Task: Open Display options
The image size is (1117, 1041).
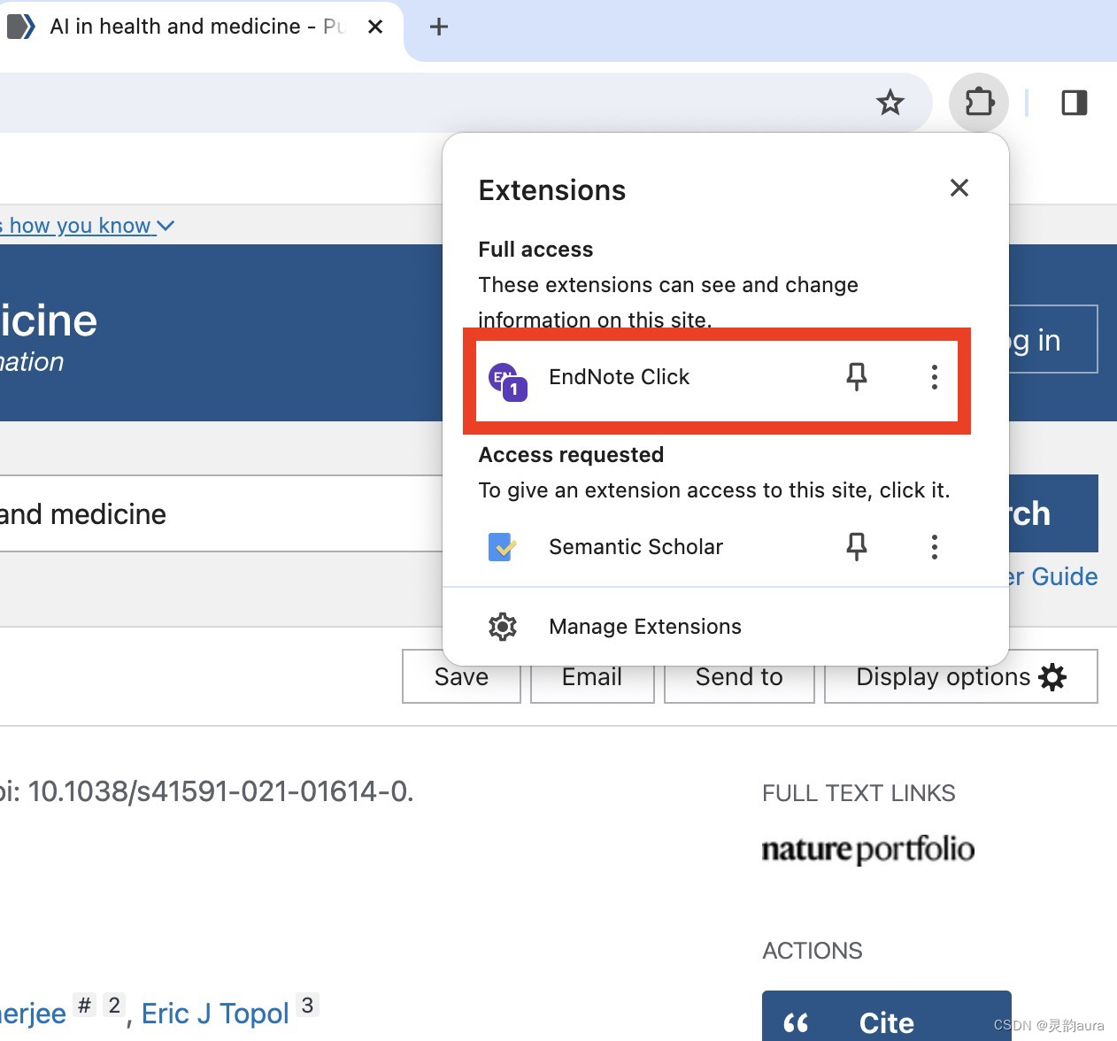Action: [x=961, y=677]
